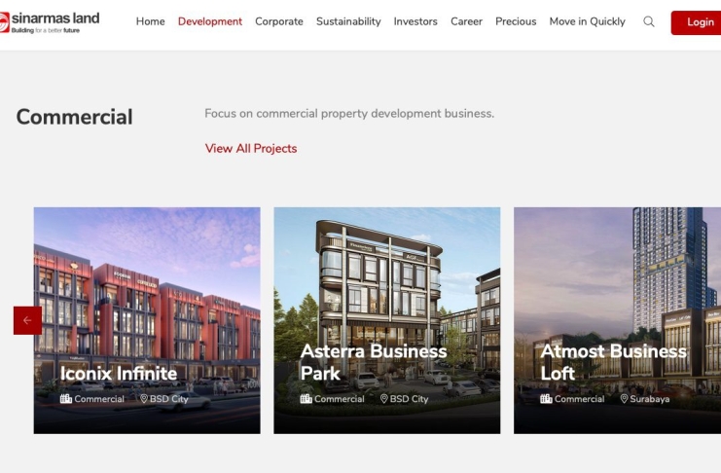Click the search magnifier icon
The height and width of the screenshot is (473, 721).
(648, 21)
